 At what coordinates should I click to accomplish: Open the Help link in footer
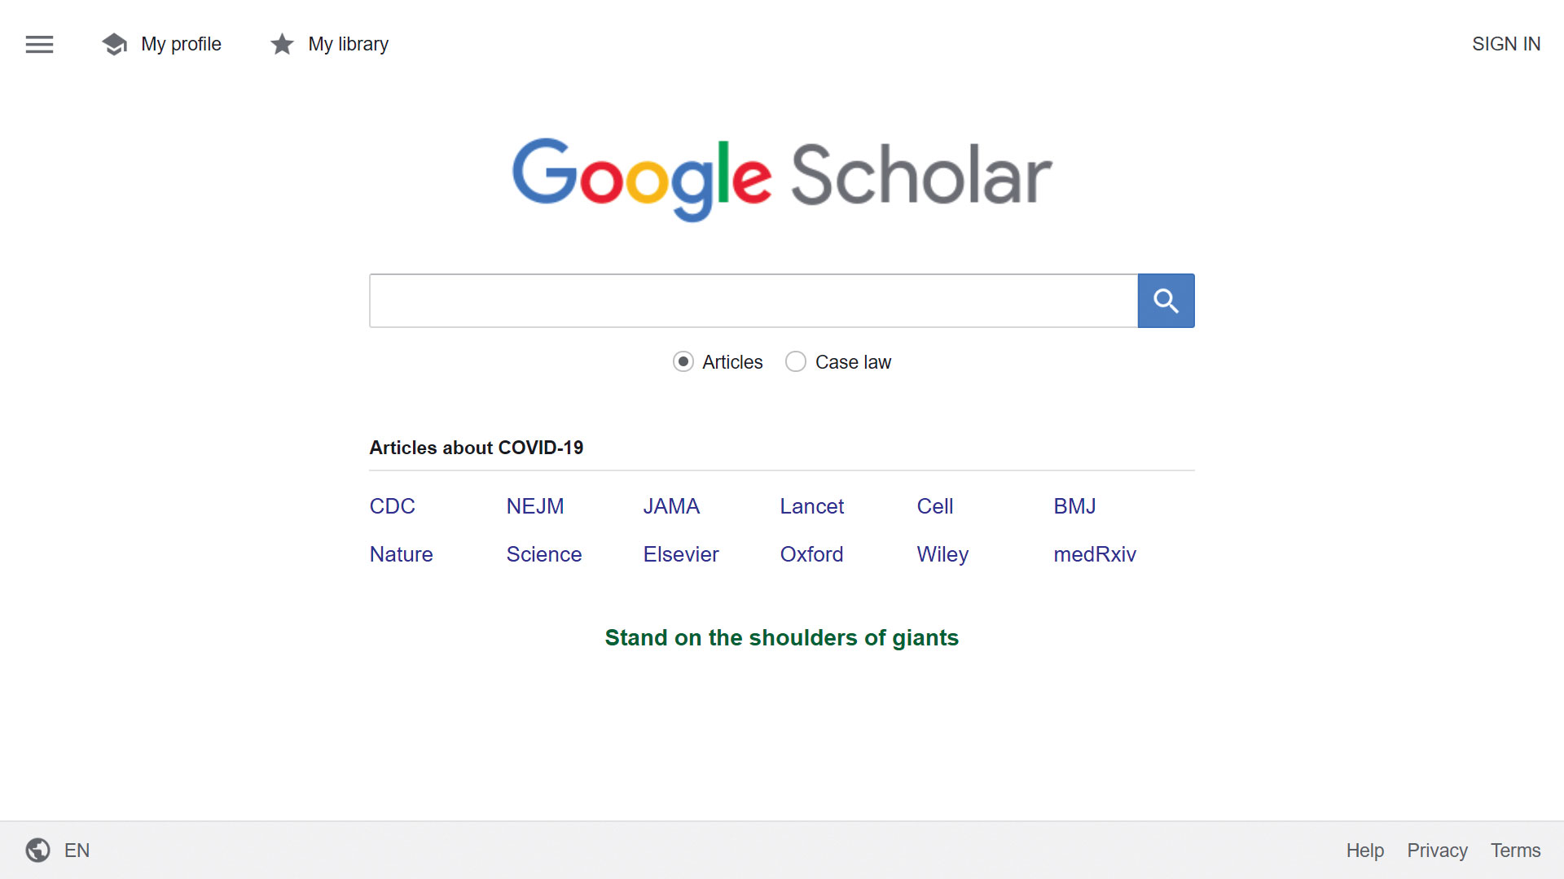click(1364, 851)
